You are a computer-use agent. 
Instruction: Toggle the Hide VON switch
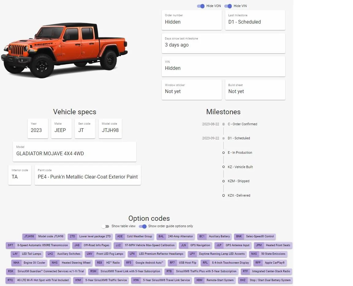[x=201, y=6]
